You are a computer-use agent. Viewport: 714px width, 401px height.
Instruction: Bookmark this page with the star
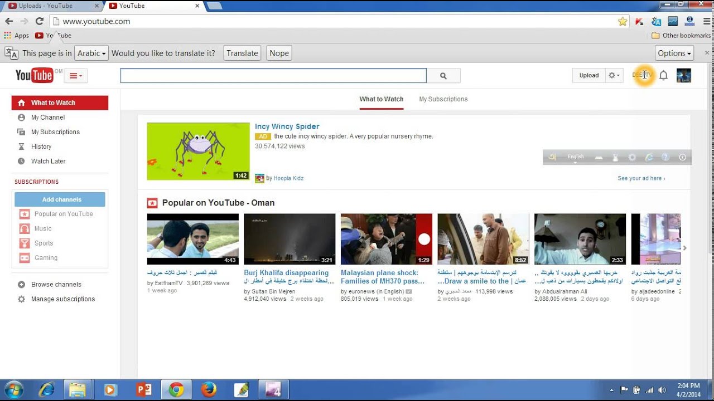[x=623, y=21]
